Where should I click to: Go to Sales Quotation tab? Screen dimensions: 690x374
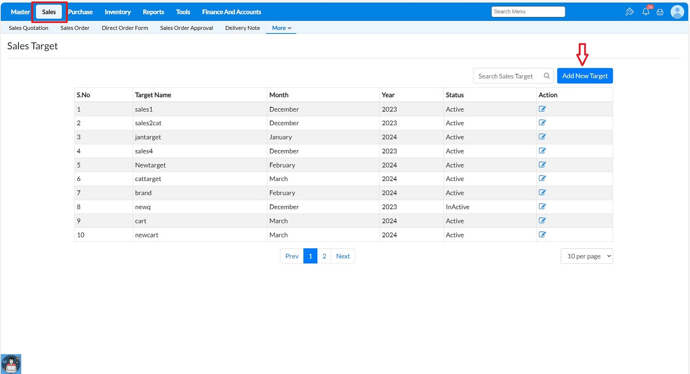(x=28, y=28)
